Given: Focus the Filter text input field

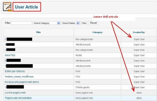Looking at the screenshot, I should (x=21, y=23).
